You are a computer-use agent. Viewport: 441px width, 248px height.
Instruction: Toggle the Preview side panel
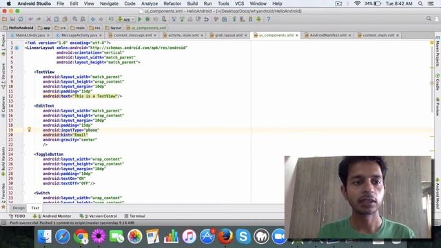(x=438, y=107)
